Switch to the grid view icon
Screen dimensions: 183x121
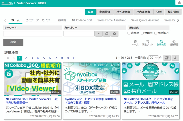coord(167,58)
